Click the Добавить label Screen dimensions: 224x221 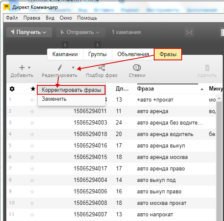click(22, 75)
